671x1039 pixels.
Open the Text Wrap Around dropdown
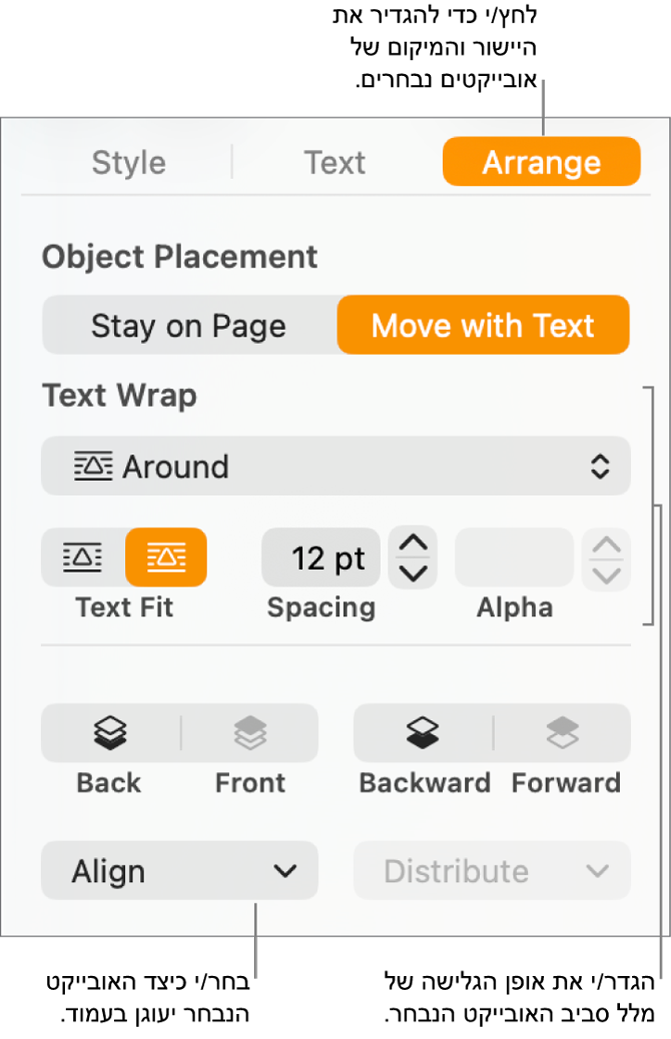[335, 466]
